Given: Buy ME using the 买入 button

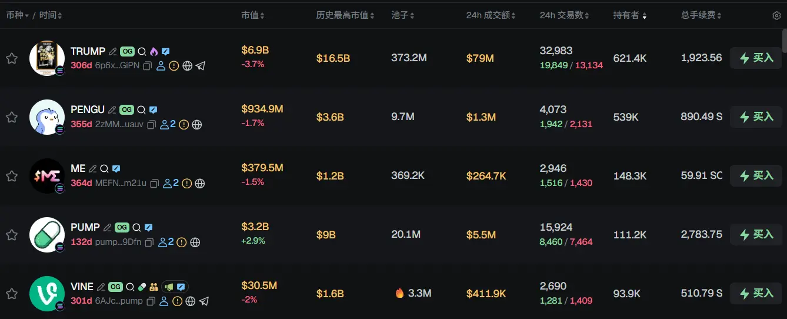Looking at the screenshot, I should point(756,176).
